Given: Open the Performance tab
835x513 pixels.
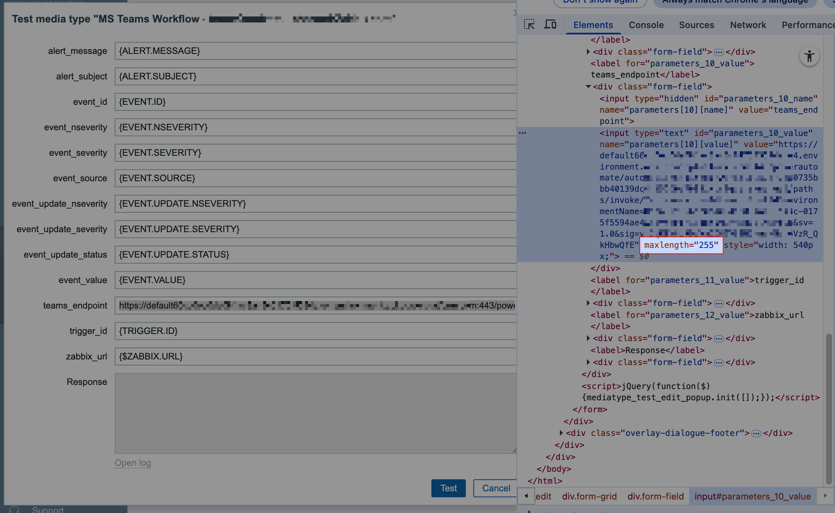Looking at the screenshot, I should tap(808, 25).
